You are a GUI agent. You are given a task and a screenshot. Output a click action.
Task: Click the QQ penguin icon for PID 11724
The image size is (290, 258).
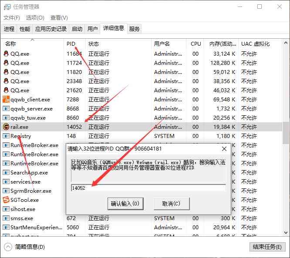click(x=6, y=63)
